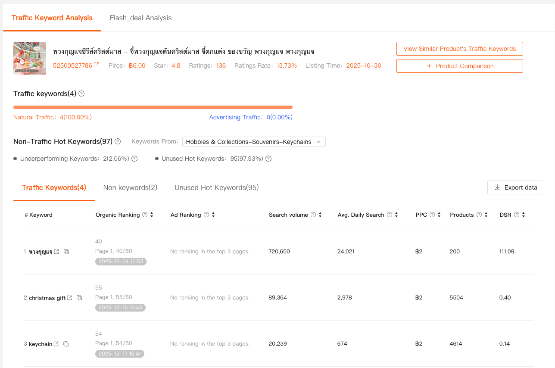Click View Similar Product's Traffic Keywords
This screenshot has height=368, width=555.
pos(459,49)
